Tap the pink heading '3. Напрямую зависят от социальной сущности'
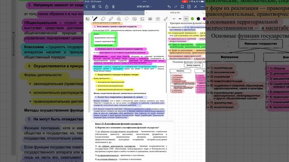Screen dimensions: 289x162 (121, 49)
